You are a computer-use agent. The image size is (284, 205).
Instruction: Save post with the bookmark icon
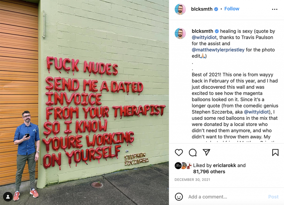point(275,152)
